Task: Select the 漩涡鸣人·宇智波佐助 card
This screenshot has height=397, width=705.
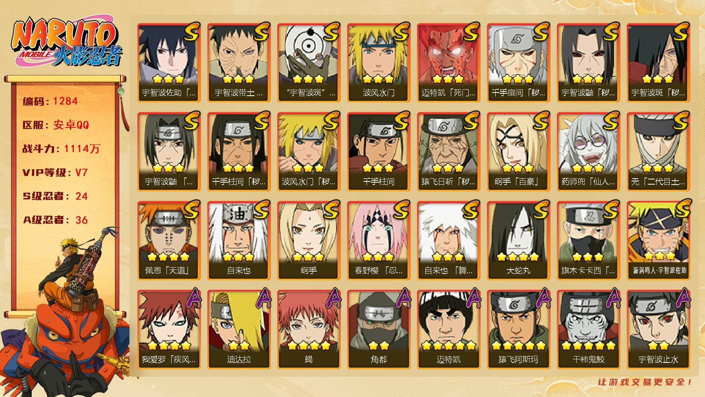Action: point(658,240)
